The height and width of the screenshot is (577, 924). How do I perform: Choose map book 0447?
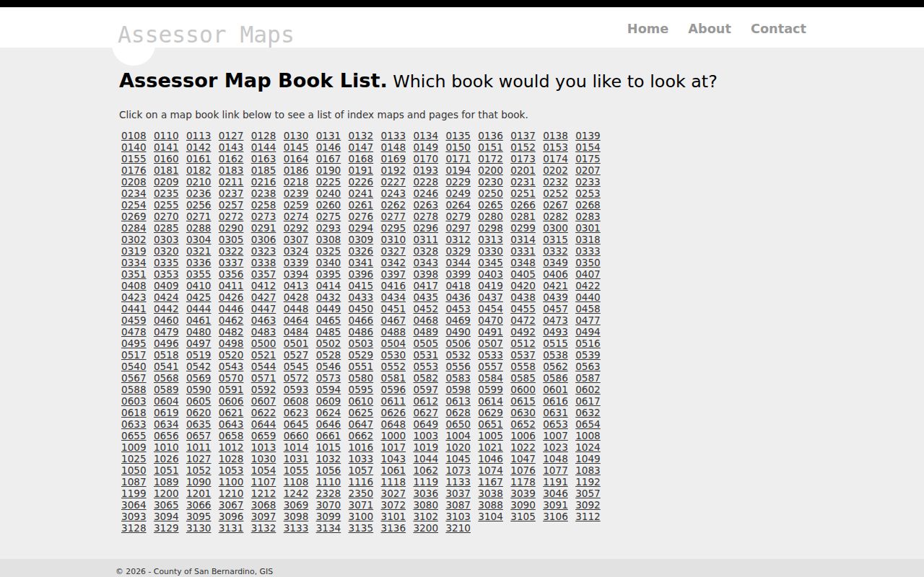point(263,309)
